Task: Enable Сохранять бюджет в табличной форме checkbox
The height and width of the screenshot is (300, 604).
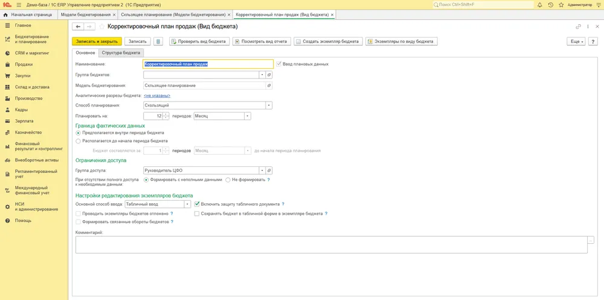Action: tap(197, 214)
